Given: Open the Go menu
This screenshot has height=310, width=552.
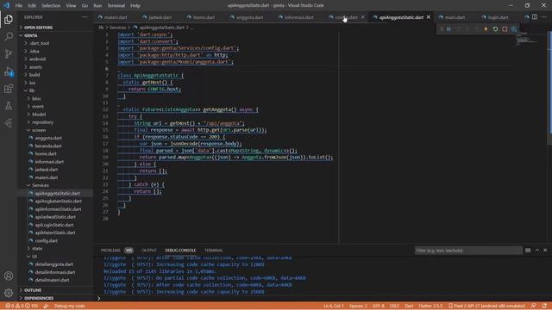Looking at the screenshot, I should click(85, 6).
